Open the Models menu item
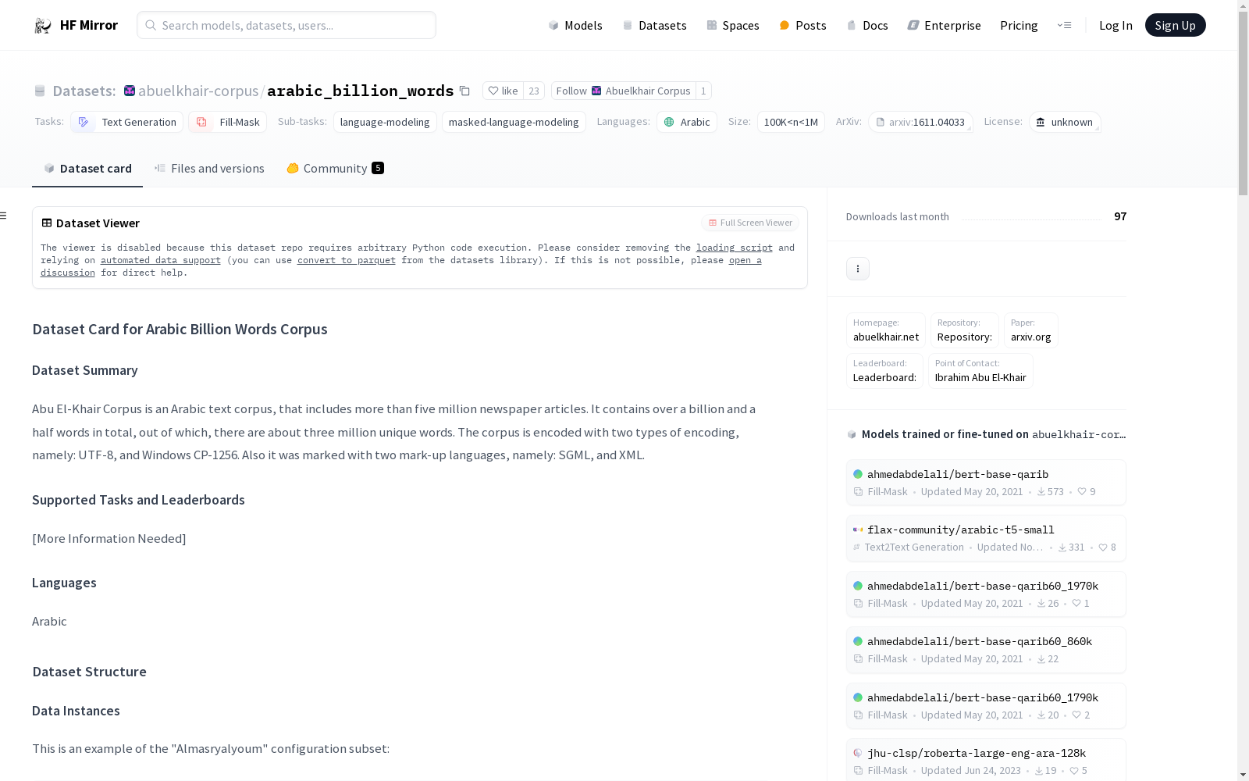 [575, 25]
